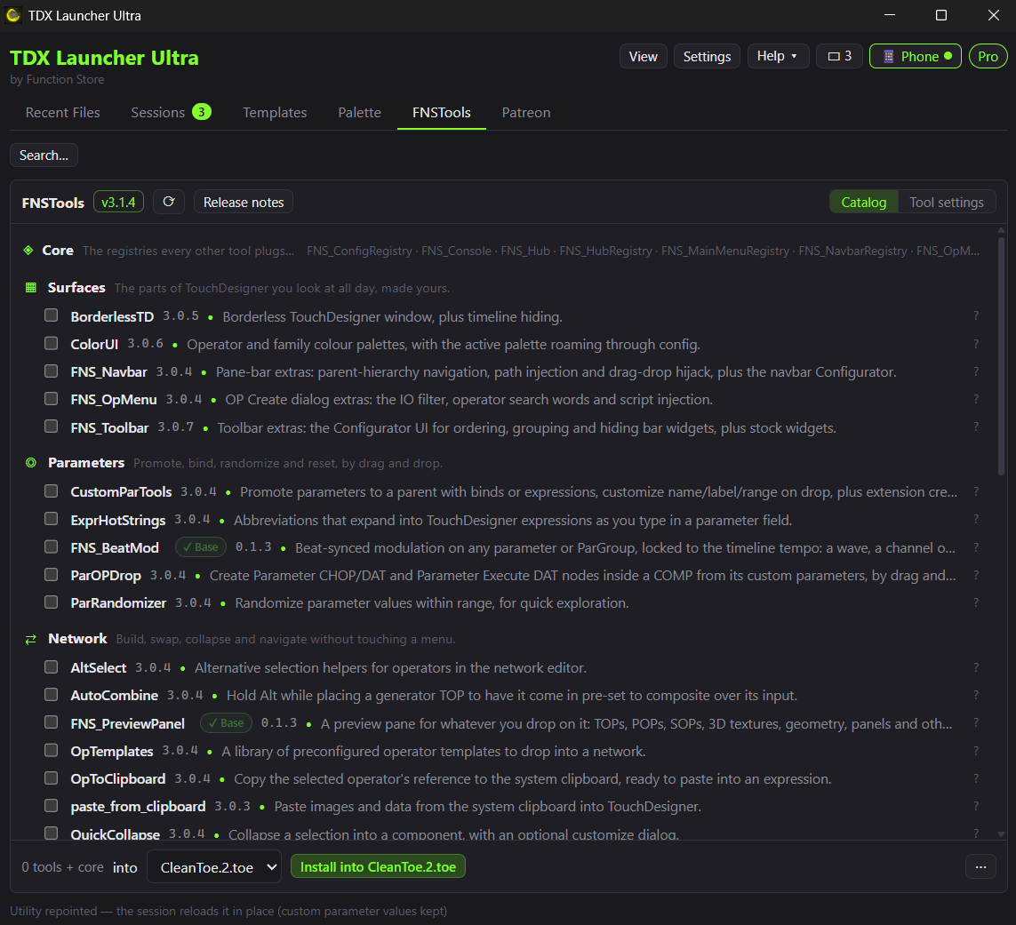The image size is (1016, 925).
Task: Open help for FNS_Toolbar question mark
Action: [x=976, y=427]
